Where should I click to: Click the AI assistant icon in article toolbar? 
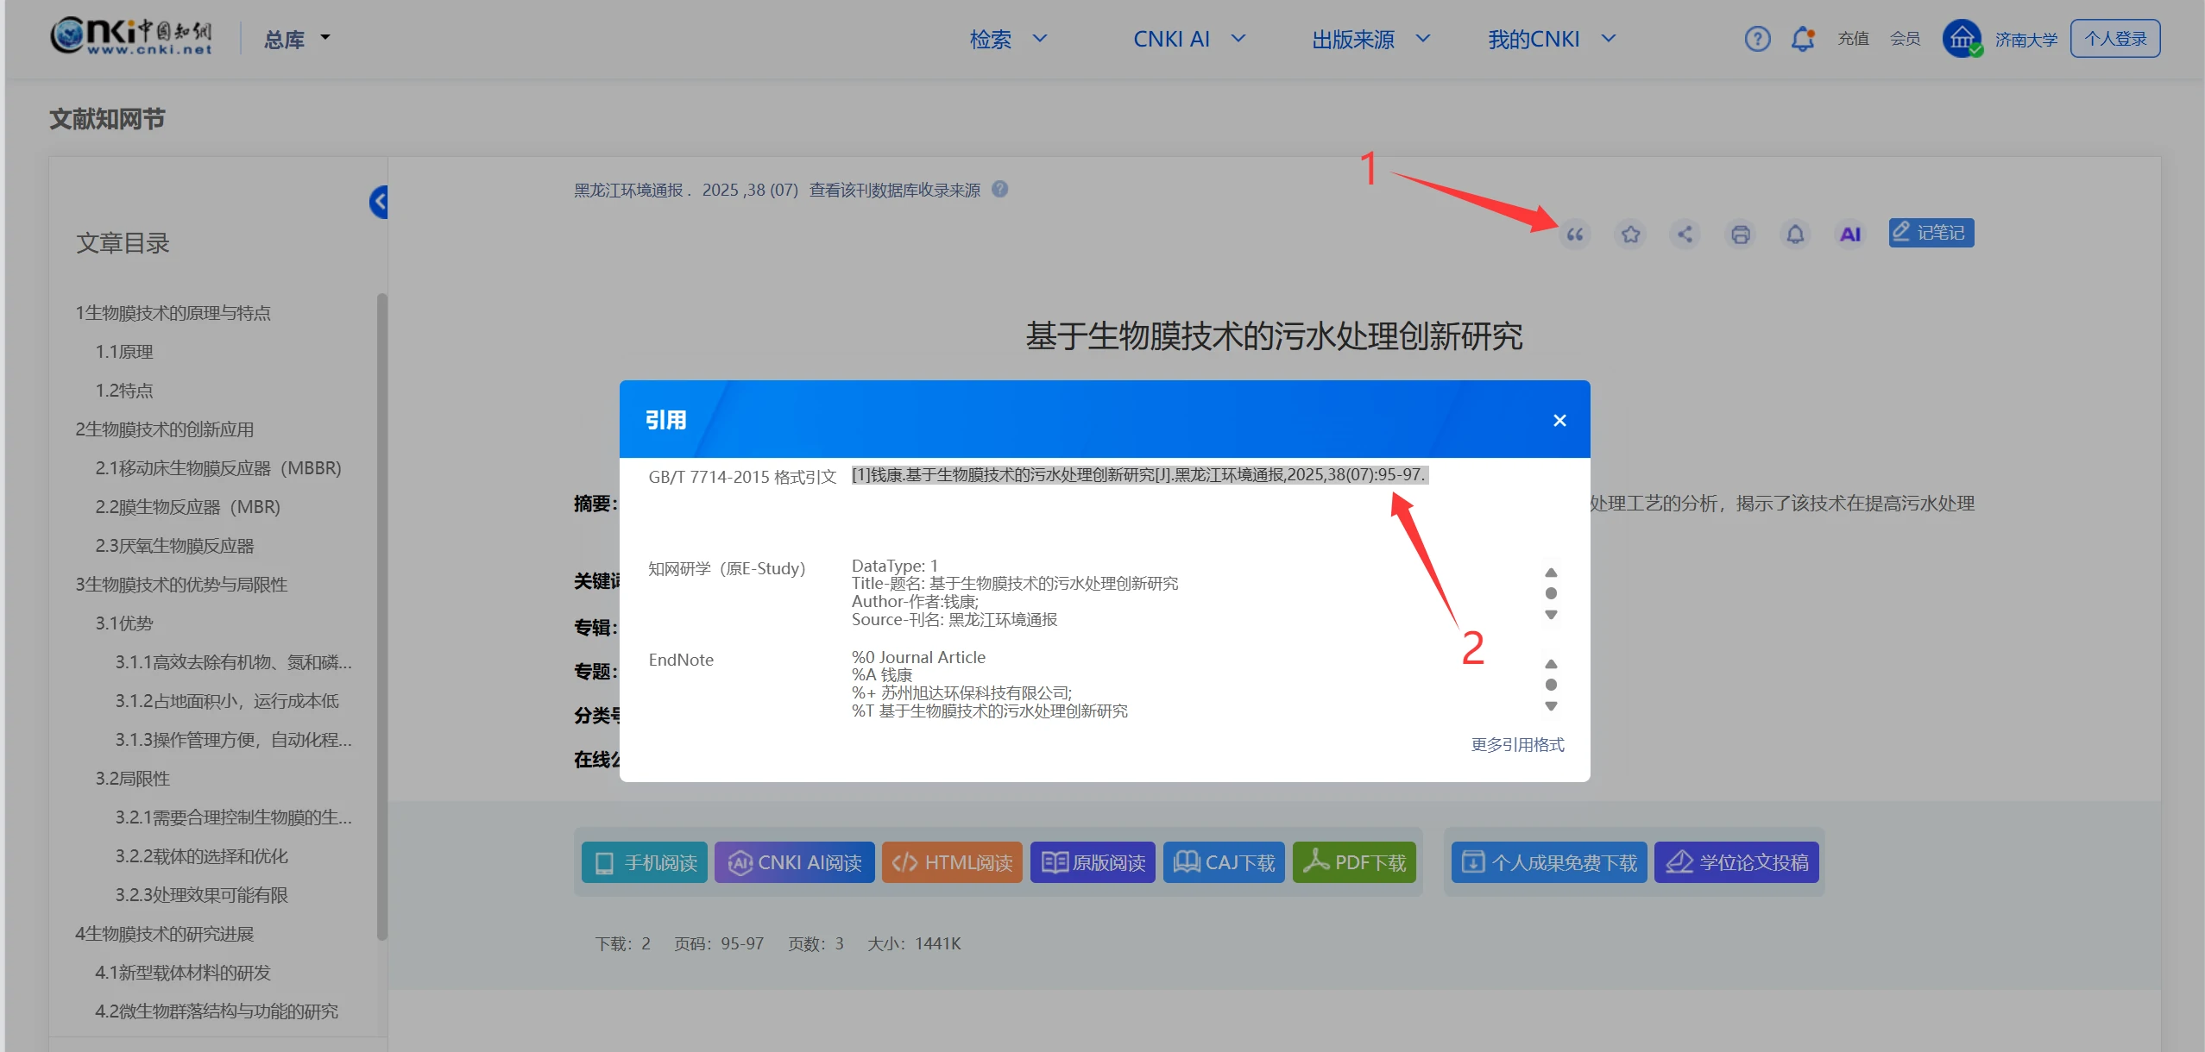(1849, 235)
